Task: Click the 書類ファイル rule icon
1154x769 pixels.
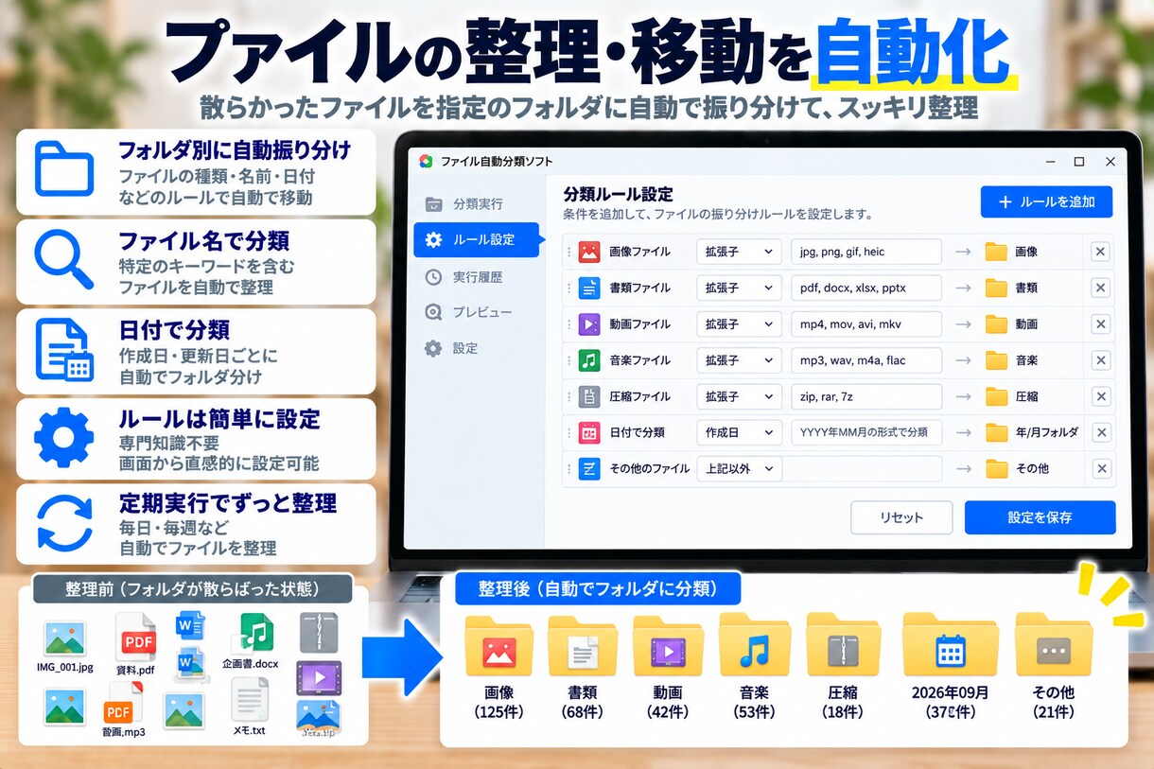Action: [x=589, y=288]
